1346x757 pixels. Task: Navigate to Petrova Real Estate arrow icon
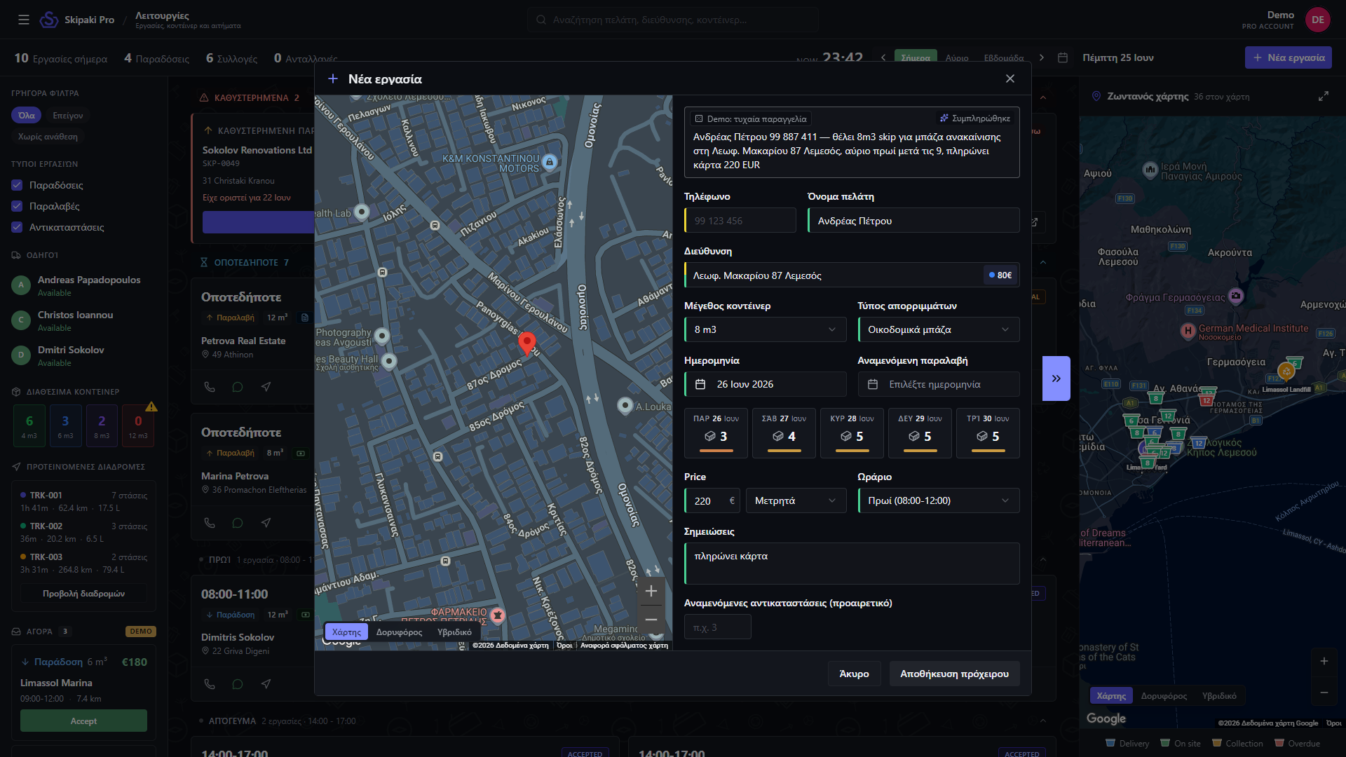(x=266, y=387)
